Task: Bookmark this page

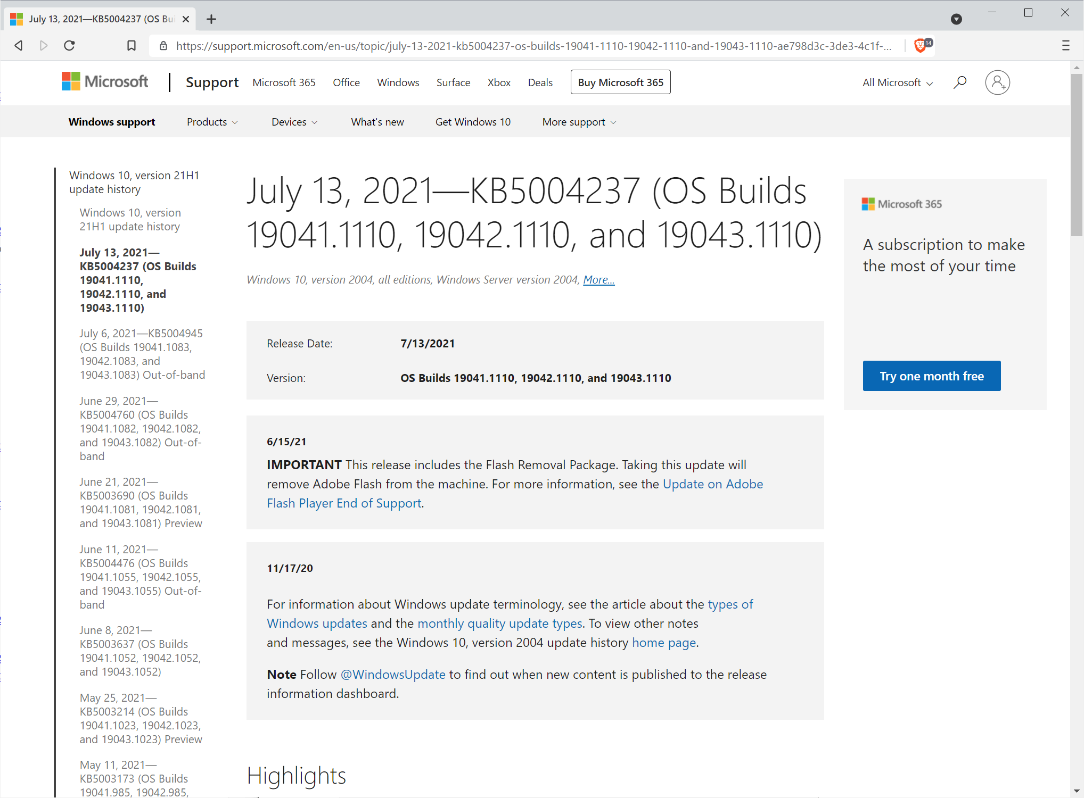Action: [132, 46]
